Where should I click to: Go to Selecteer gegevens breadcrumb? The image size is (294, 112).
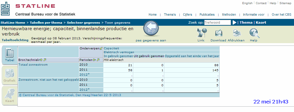point(83,23)
